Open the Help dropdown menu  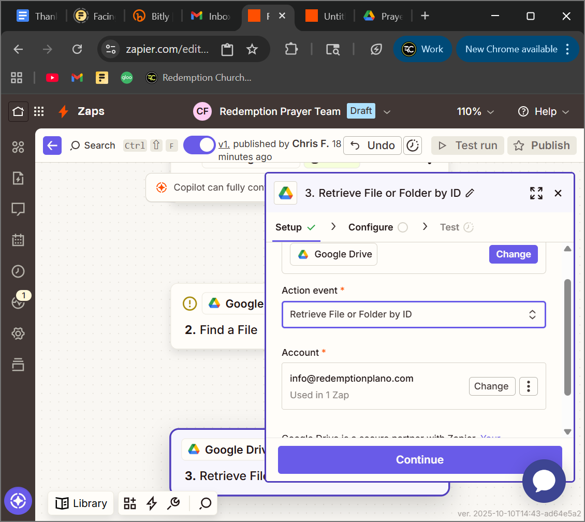544,111
